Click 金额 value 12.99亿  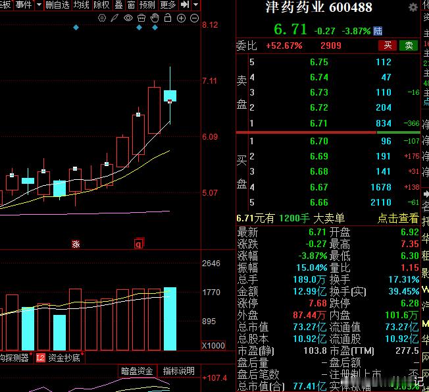[x=310, y=291]
